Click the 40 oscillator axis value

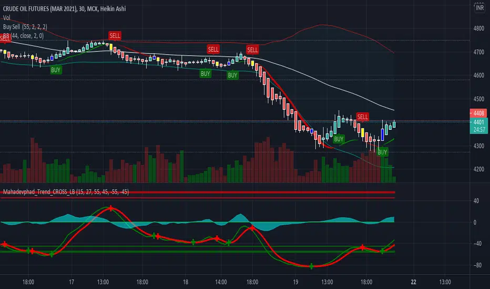(x=476, y=201)
